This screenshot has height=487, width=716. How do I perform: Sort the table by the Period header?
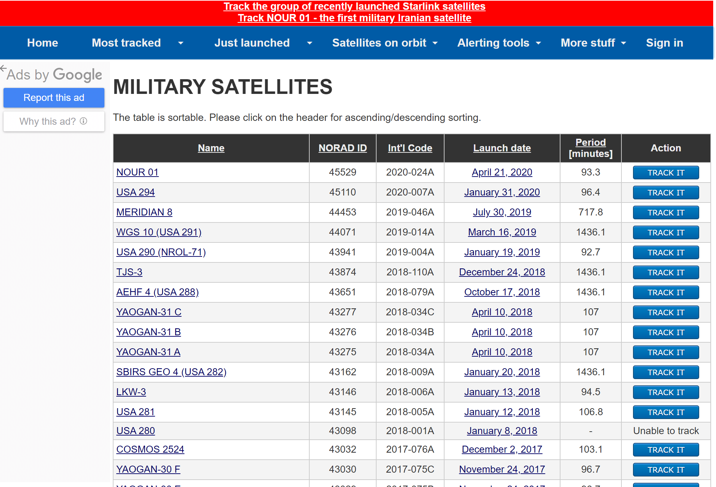click(590, 142)
